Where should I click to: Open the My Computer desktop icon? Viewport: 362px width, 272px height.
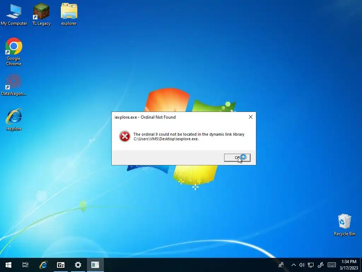coord(14,15)
